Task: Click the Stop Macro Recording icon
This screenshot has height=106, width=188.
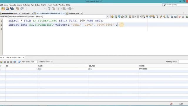Action: click(x=183, y=17)
